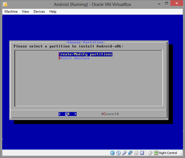Select Detect devices entry
Image resolution: width=185 pixels, height=158 pixels.
coord(74,58)
